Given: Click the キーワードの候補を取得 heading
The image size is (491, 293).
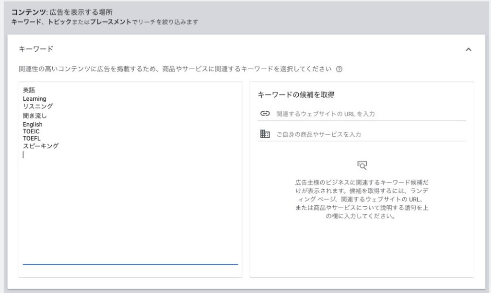Looking at the screenshot, I should pyautogui.click(x=296, y=95).
